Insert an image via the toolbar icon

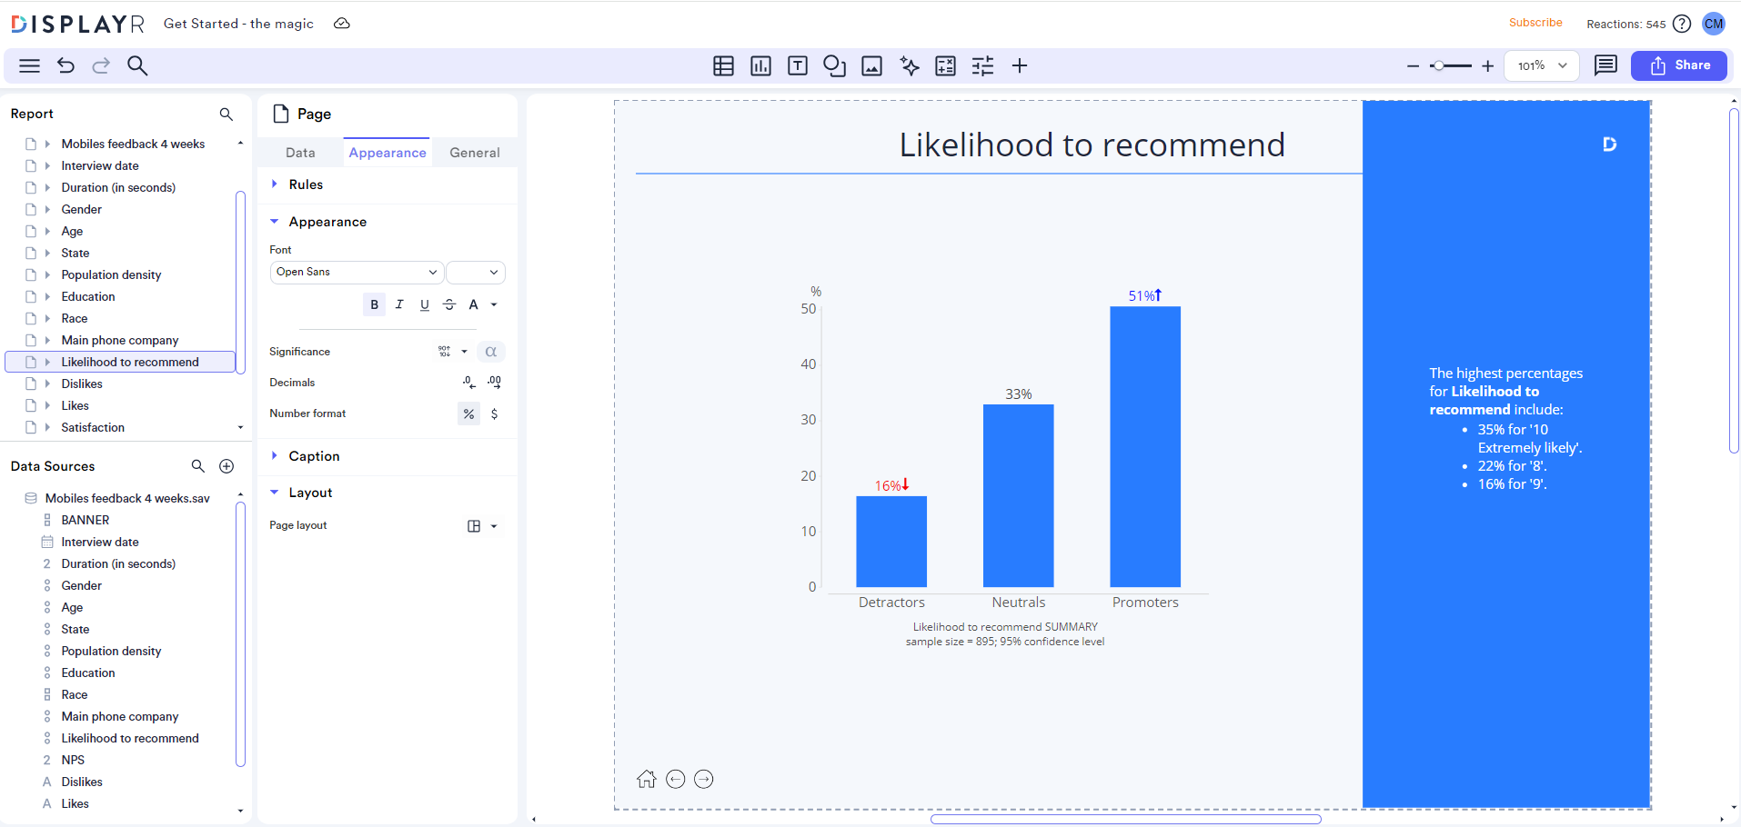(x=871, y=65)
